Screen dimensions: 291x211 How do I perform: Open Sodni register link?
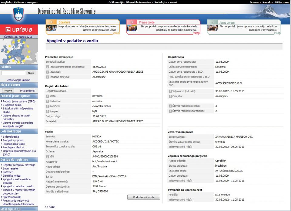11,168
